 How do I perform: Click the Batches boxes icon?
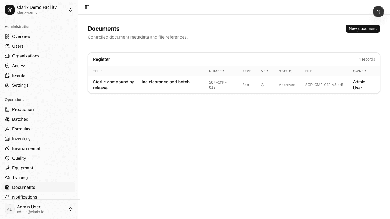(x=7, y=119)
